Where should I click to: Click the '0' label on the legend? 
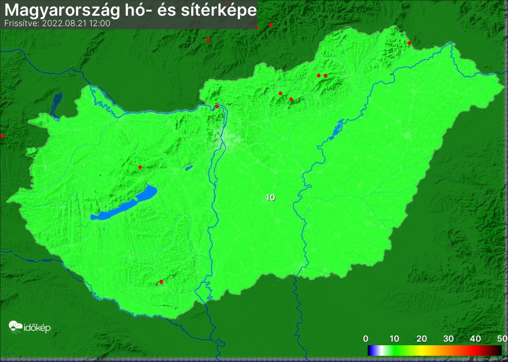[x=366, y=338]
